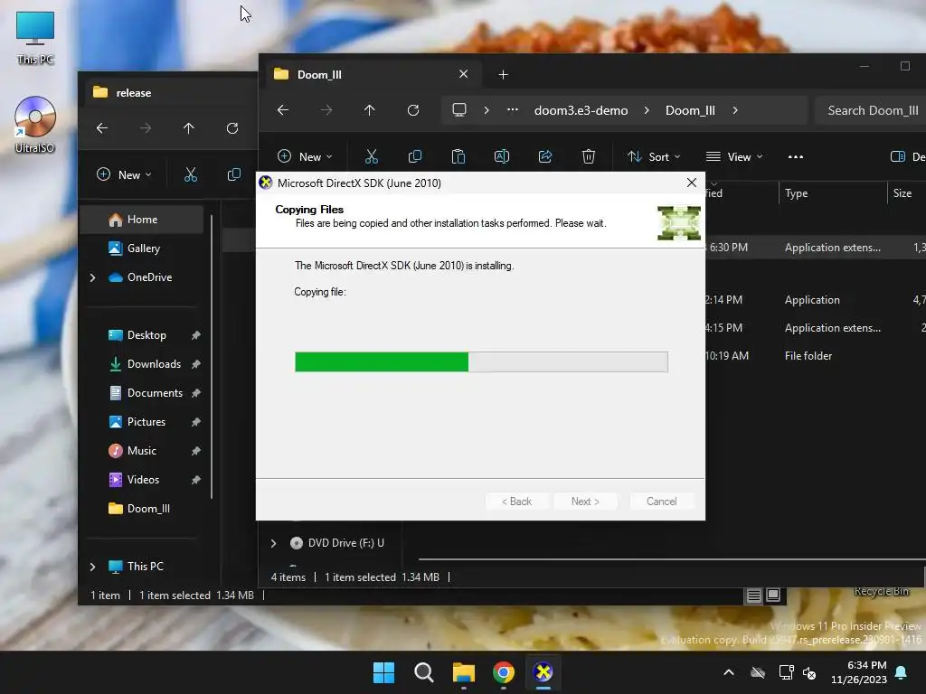Click Back in DirectX SDK installer
This screenshot has height=694, width=926.
(x=516, y=501)
